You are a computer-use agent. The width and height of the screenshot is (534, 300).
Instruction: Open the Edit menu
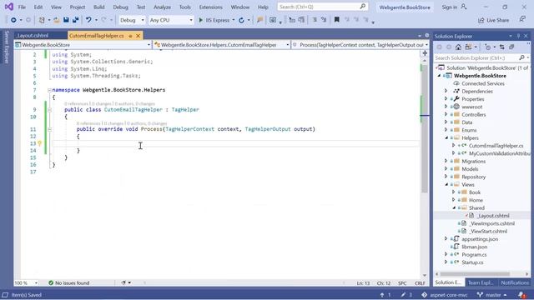(x=38, y=7)
